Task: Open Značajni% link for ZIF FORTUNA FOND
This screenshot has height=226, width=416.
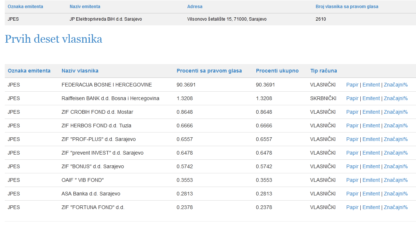Action: 396,208
